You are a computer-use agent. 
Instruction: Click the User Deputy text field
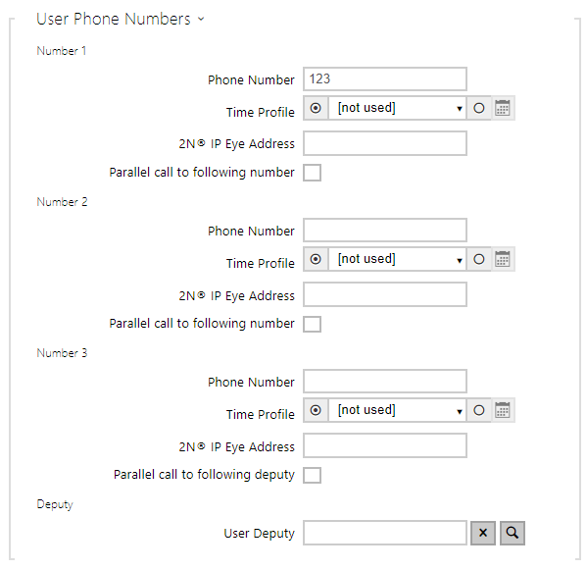pos(385,533)
